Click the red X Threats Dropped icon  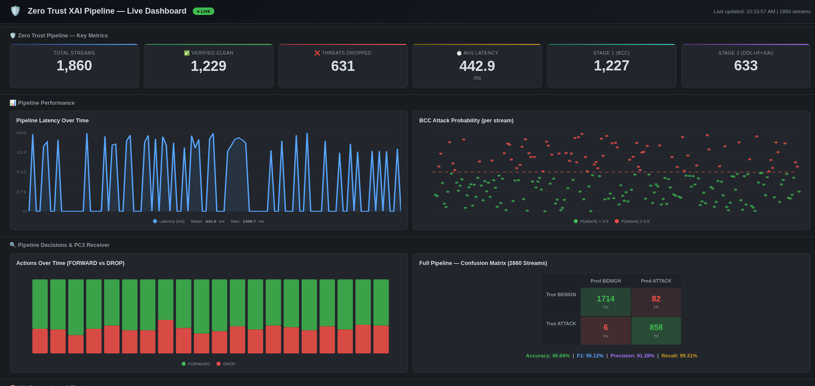pos(317,53)
